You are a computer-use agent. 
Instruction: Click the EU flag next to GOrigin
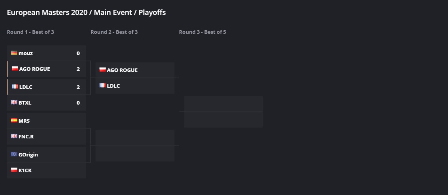14,155
